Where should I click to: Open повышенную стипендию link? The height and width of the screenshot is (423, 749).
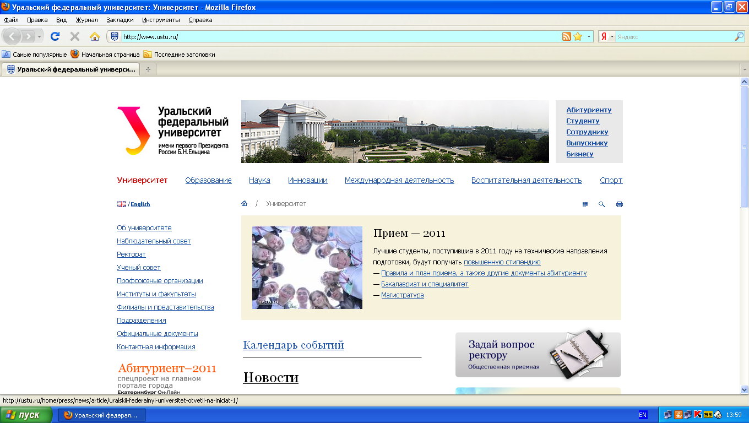pos(502,262)
